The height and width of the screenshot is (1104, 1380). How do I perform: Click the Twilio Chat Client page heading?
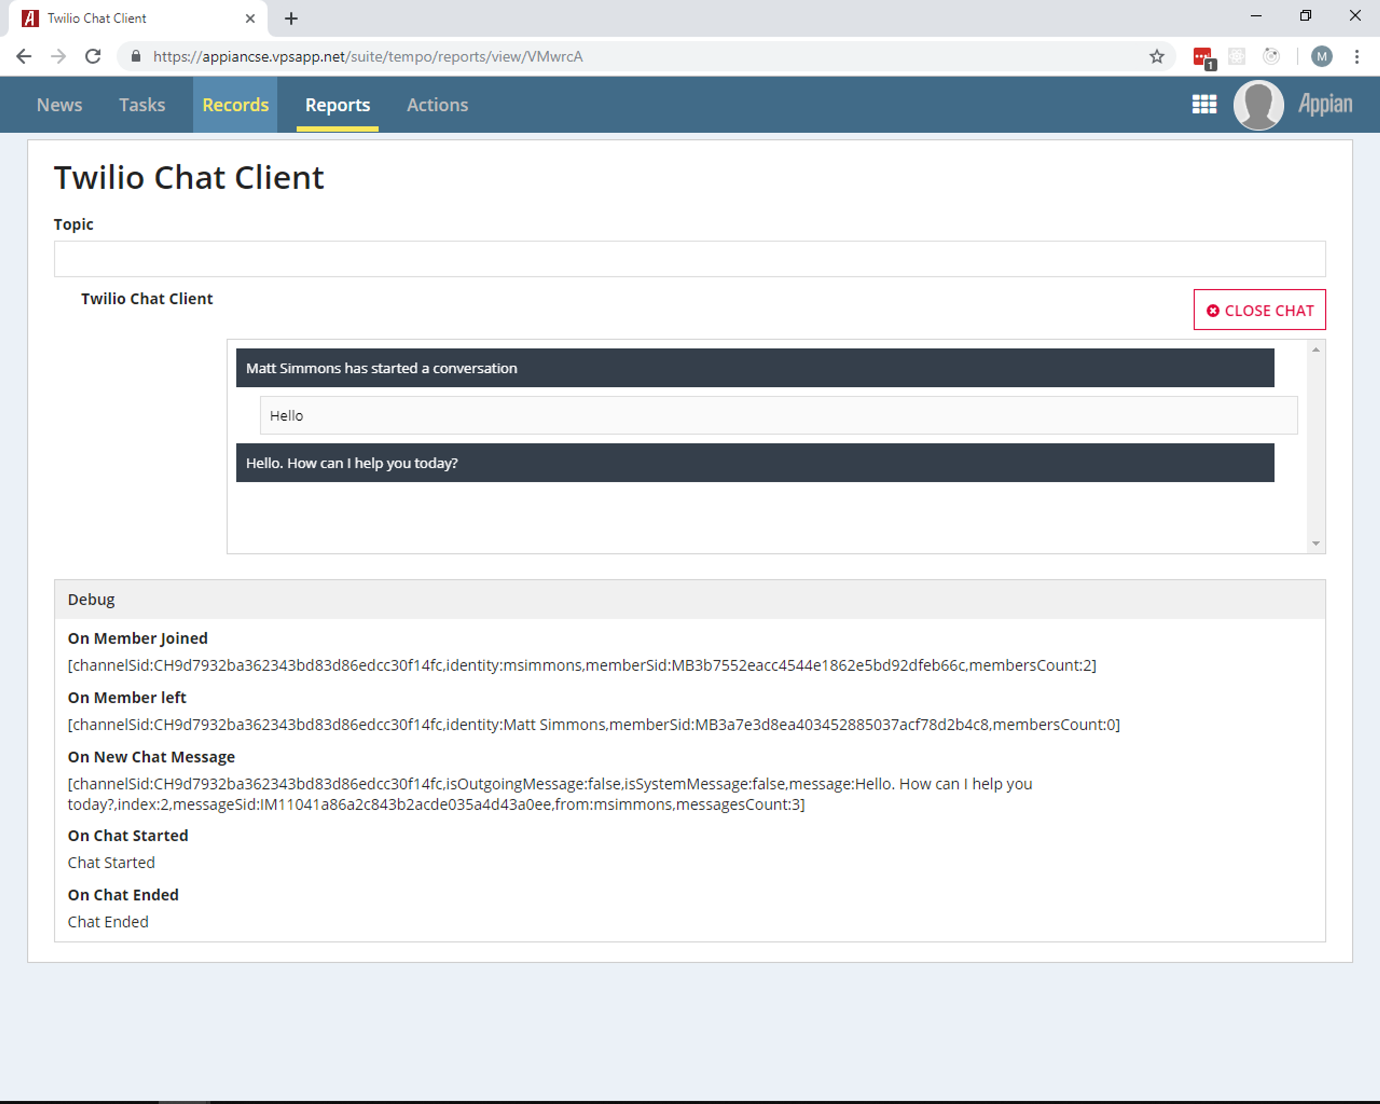[189, 177]
